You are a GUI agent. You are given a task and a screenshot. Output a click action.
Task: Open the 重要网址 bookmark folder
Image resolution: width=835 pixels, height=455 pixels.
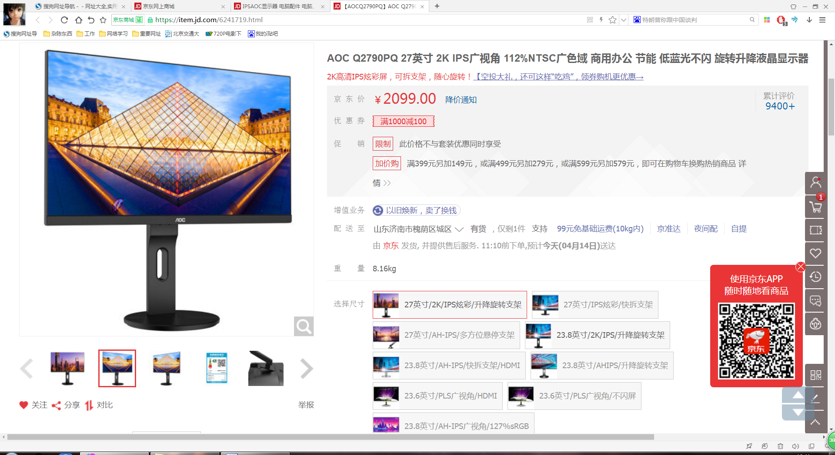tap(147, 33)
